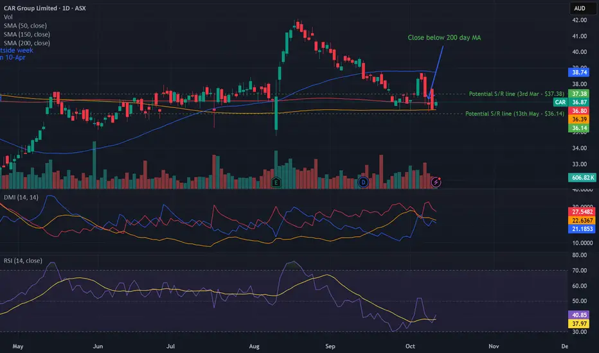
Task: Click the 37.97 RSI average label
Action: [579, 323]
